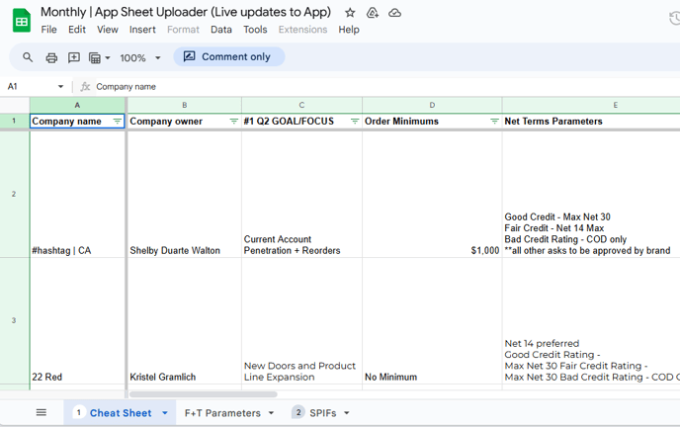Expand the Cheat Sheet tab options arrow
This screenshot has width=680, height=427.
click(164, 413)
